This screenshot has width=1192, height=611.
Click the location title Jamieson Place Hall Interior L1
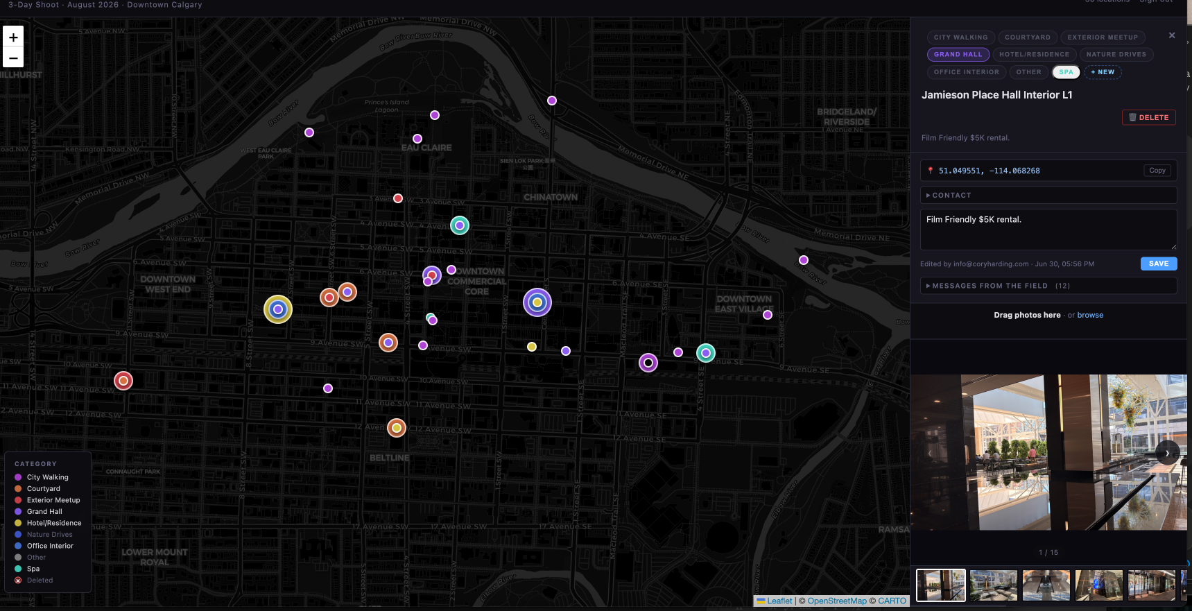[x=997, y=95]
